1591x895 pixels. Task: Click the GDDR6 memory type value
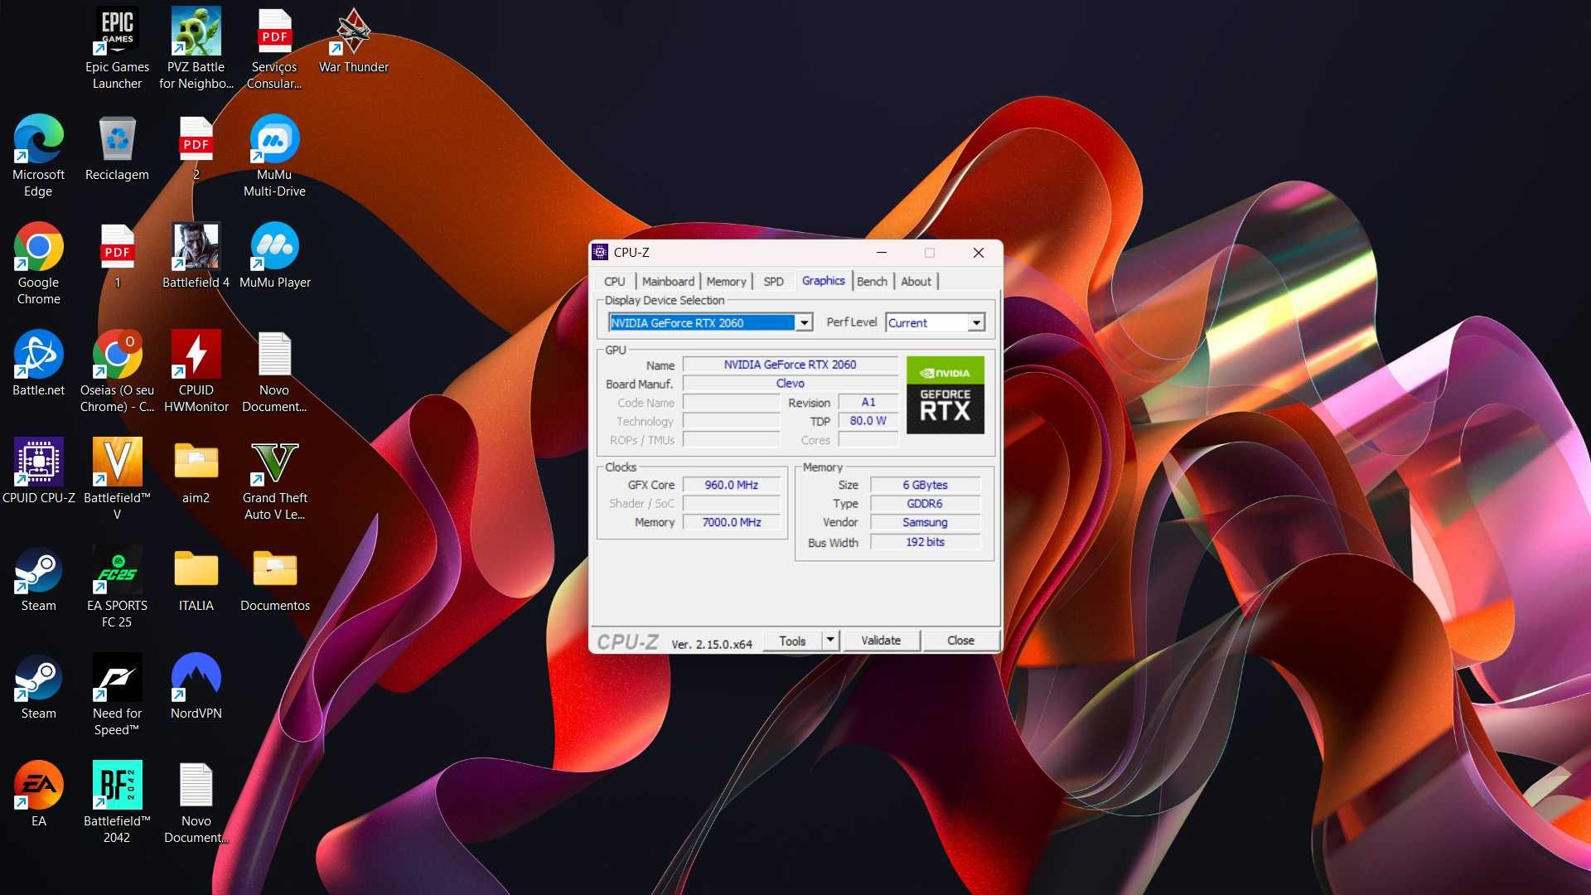[x=925, y=504]
